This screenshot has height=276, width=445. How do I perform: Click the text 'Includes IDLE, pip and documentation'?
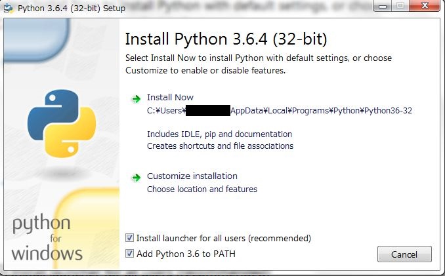(x=219, y=134)
